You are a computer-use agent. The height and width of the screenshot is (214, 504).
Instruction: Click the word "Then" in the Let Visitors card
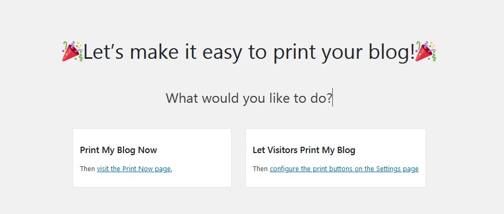(x=260, y=168)
